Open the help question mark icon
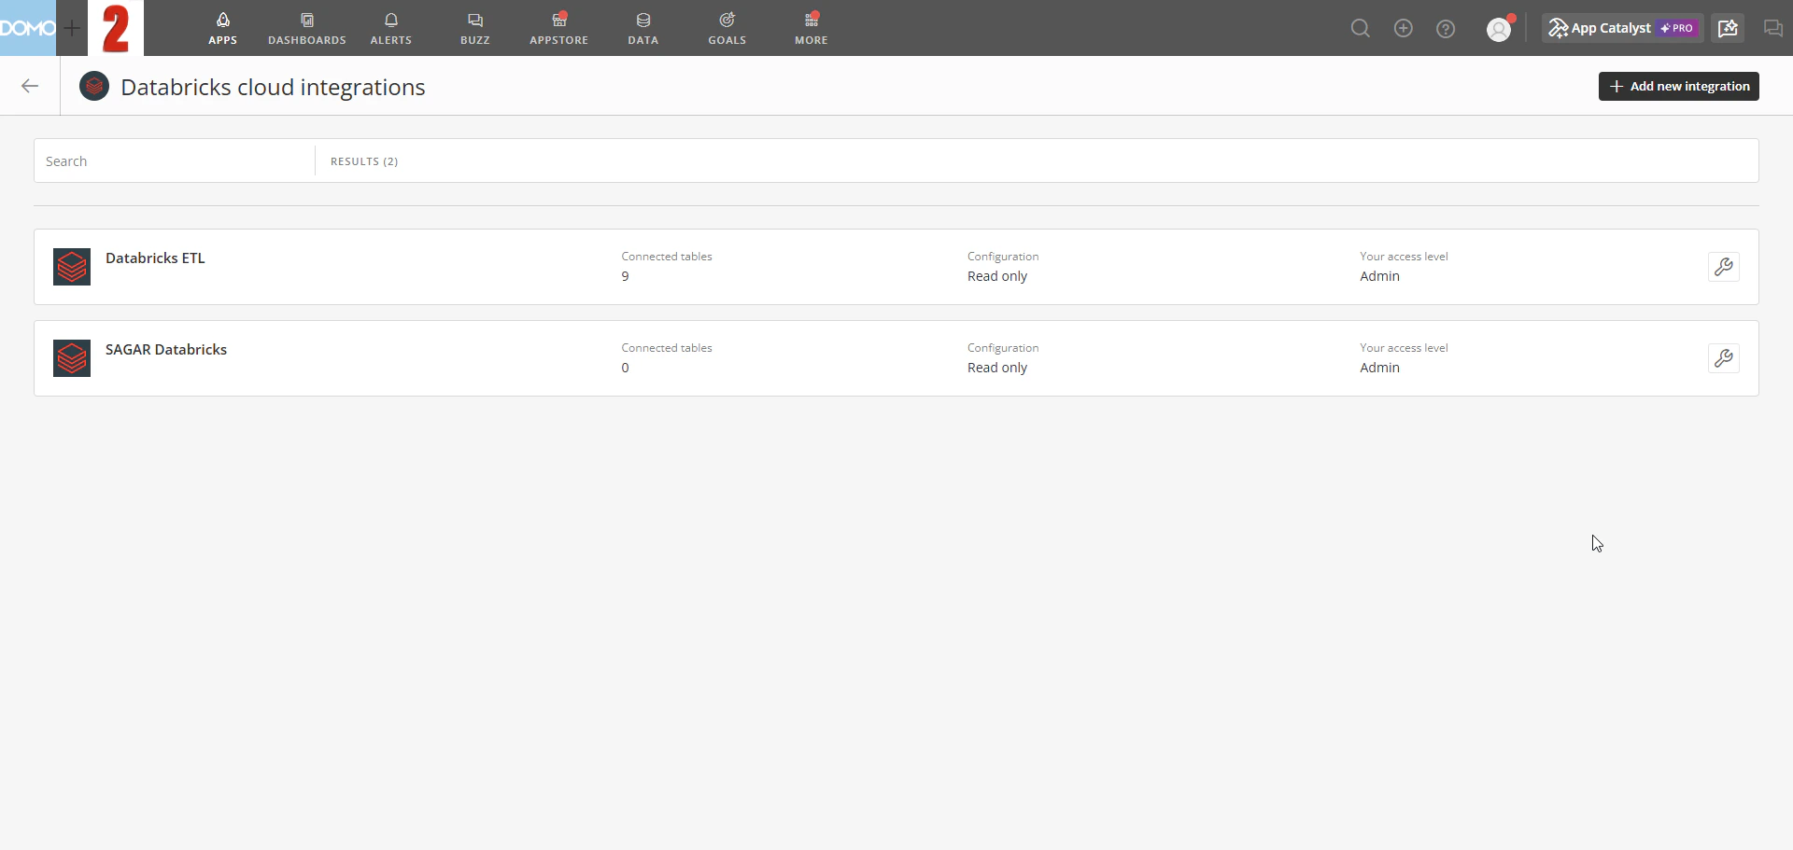The height and width of the screenshot is (850, 1793). pyautogui.click(x=1446, y=29)
